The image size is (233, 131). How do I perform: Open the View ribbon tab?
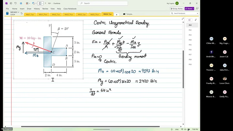click(x=53, y=9)
